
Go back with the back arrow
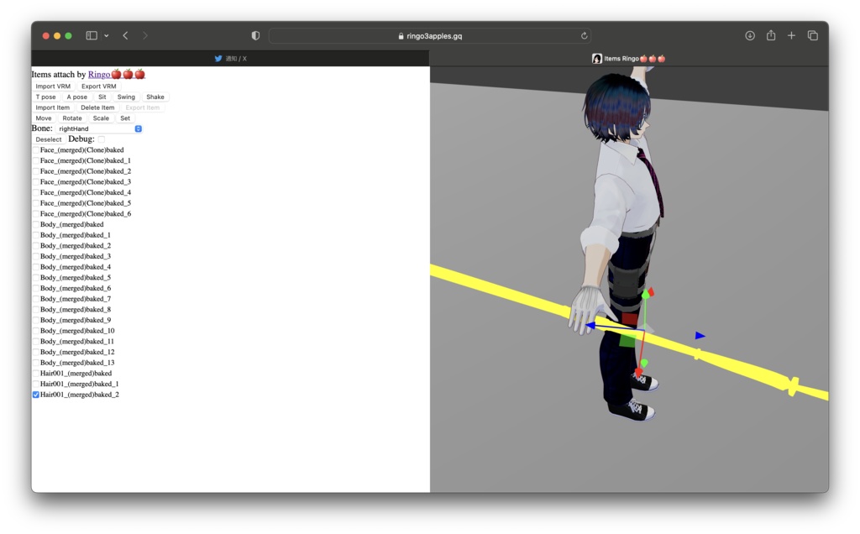(x=126, y=35)
